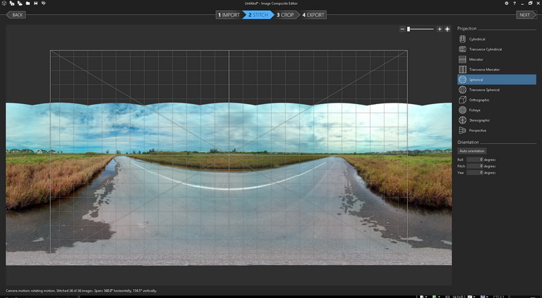
Task: Choose the Orthographic projection
Action: point(479,100)
